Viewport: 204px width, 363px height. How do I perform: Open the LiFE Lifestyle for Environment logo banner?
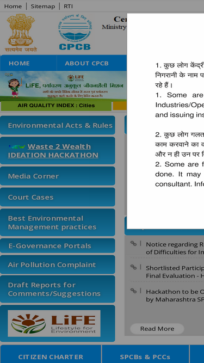[54, 323]
